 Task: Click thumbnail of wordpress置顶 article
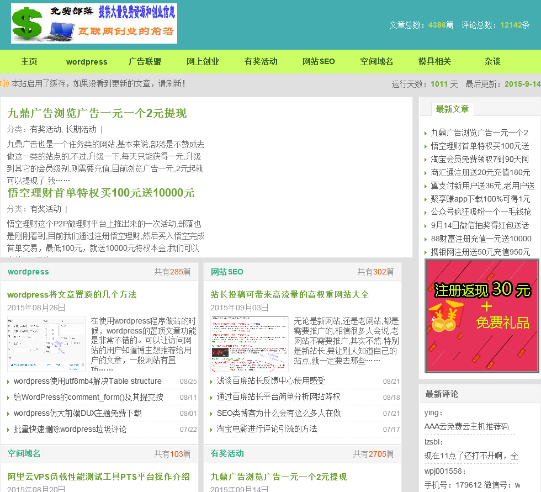pyautogui.click(x=46, y=343)
